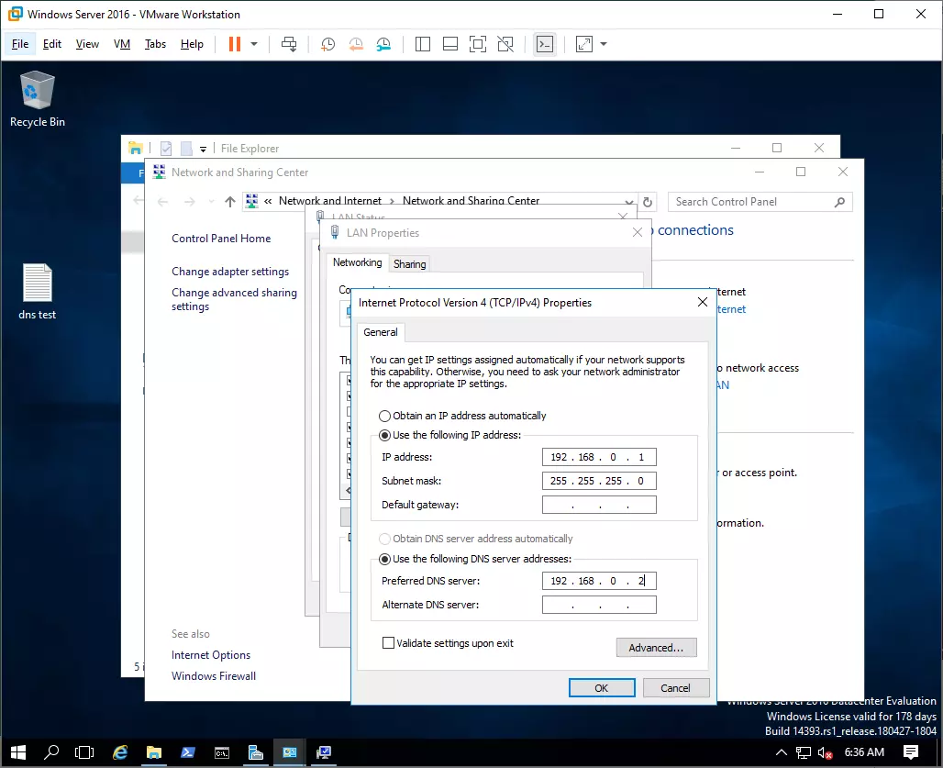This screenshot has height=768, width=943.
Task: Open Task View from the taskbar
Action: coord(84,752)
